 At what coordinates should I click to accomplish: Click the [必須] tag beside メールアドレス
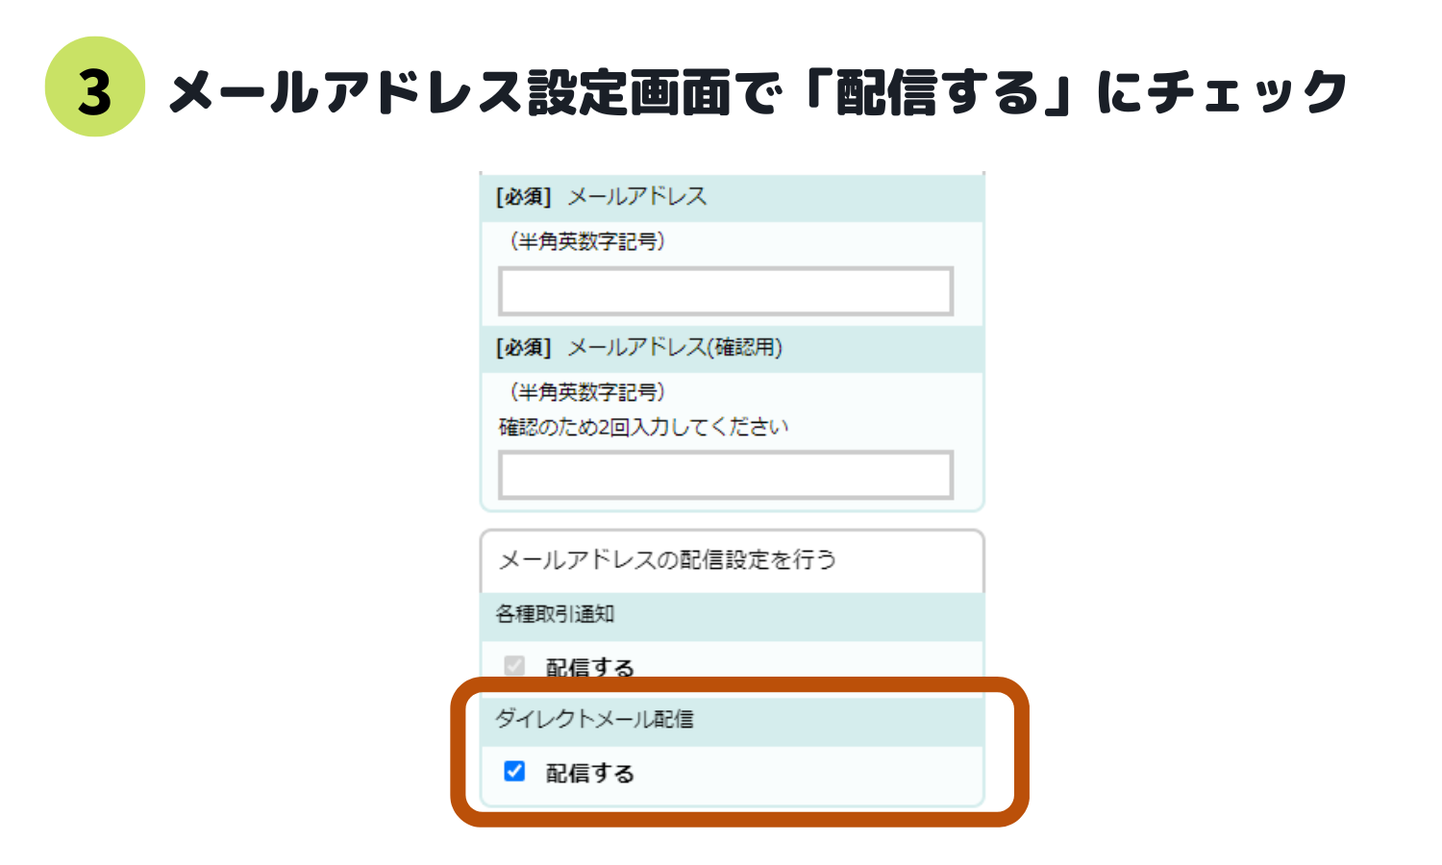523,197
